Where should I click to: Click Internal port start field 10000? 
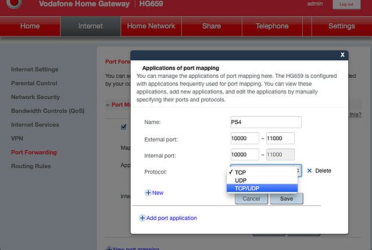point(245,154)
